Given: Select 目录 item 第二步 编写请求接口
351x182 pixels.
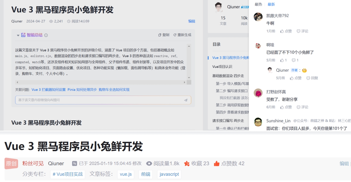Looking at the screenshot, I should click(232, 91).
